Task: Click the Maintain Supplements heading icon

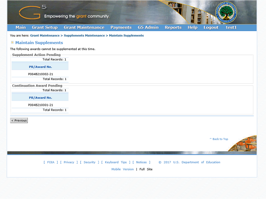Action: [x=12, y=42]
